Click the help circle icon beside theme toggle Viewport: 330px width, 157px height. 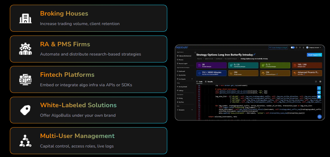(296, 48)
